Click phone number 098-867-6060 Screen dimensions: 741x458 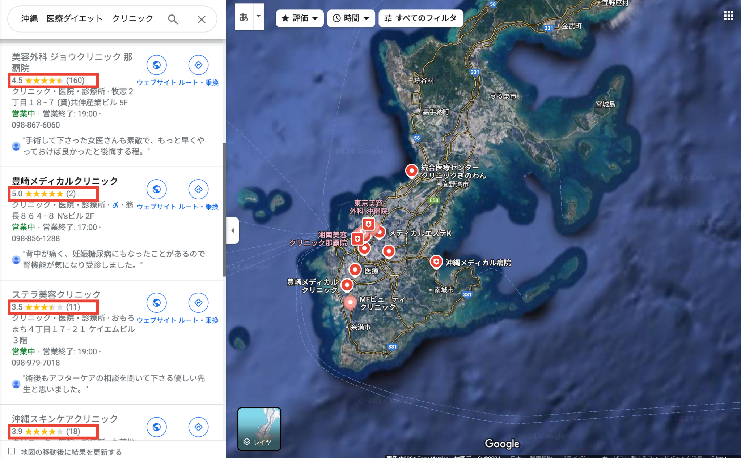point(36,125)
